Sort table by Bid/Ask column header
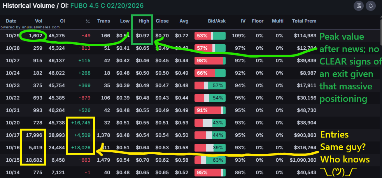Screen dimensions: 382x178 [x=217, y=21]
